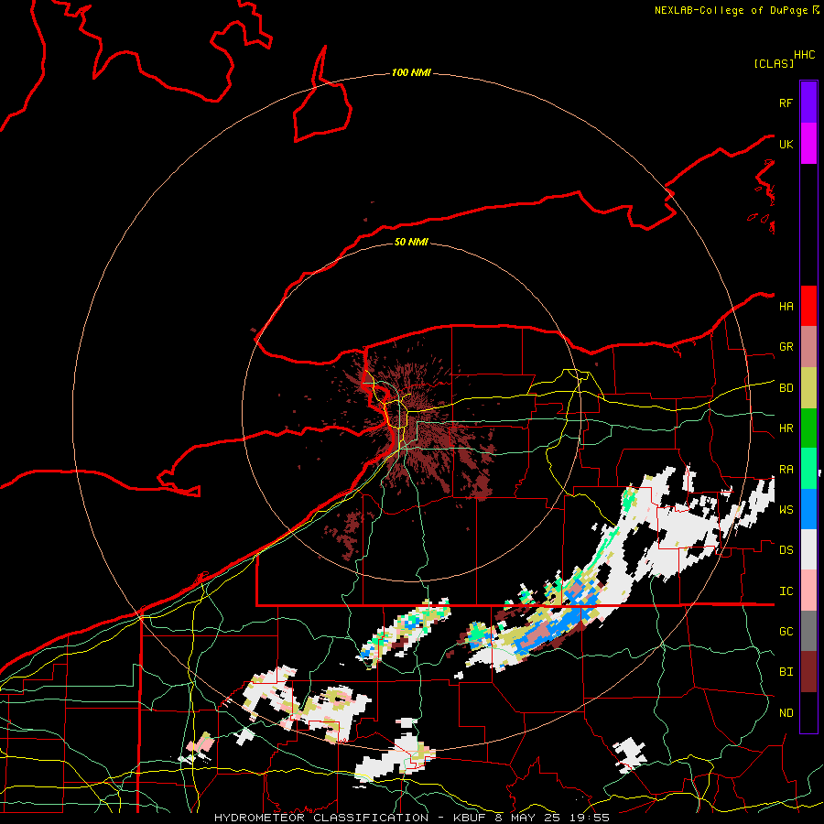This screenshot has height=824, width=824.
Task: Click the dark brown BI legend swatch
Action: point(808,672)
